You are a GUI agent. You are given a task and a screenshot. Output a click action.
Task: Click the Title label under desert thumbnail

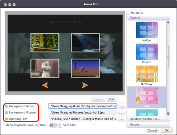click(85, 81)
